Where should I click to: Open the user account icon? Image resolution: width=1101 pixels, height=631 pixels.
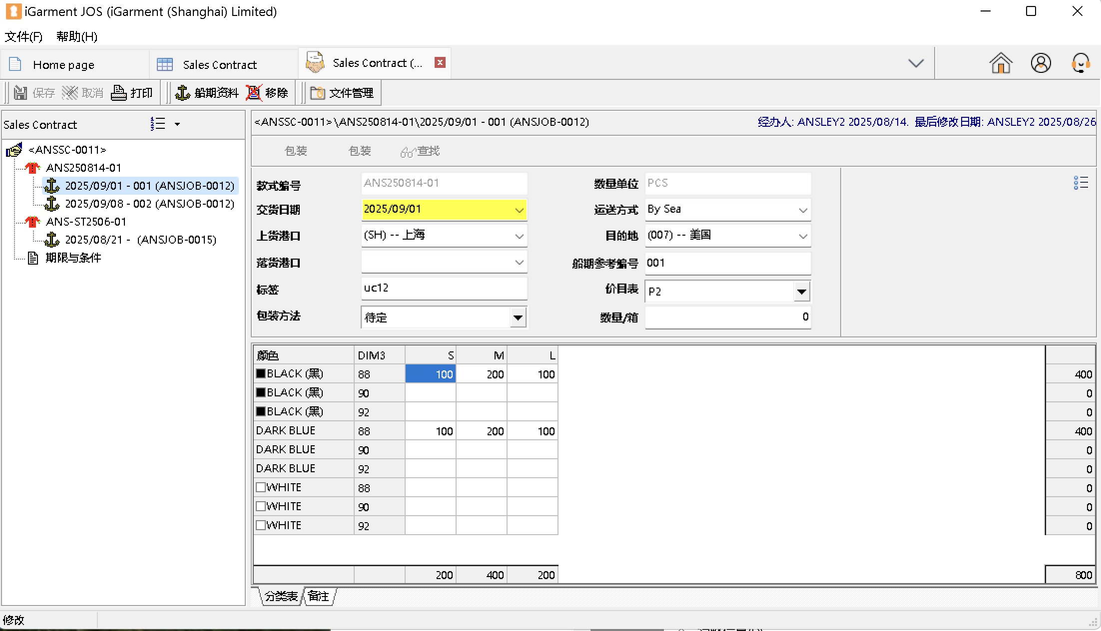pos(1041,63)
